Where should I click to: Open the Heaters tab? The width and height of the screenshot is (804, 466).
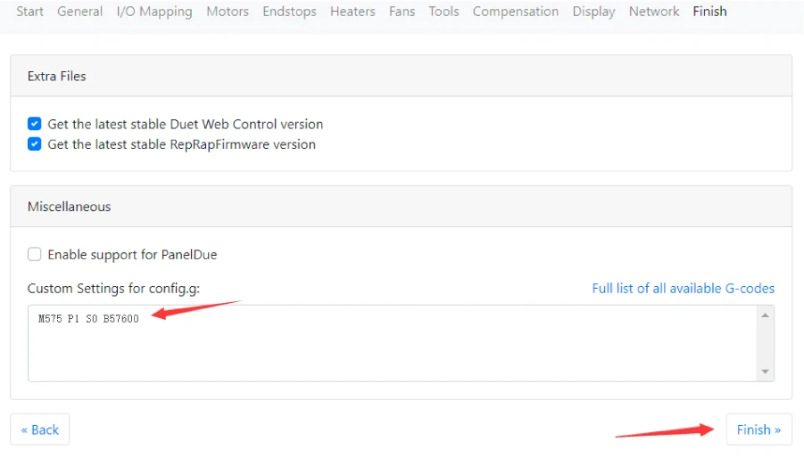point(352,12)
